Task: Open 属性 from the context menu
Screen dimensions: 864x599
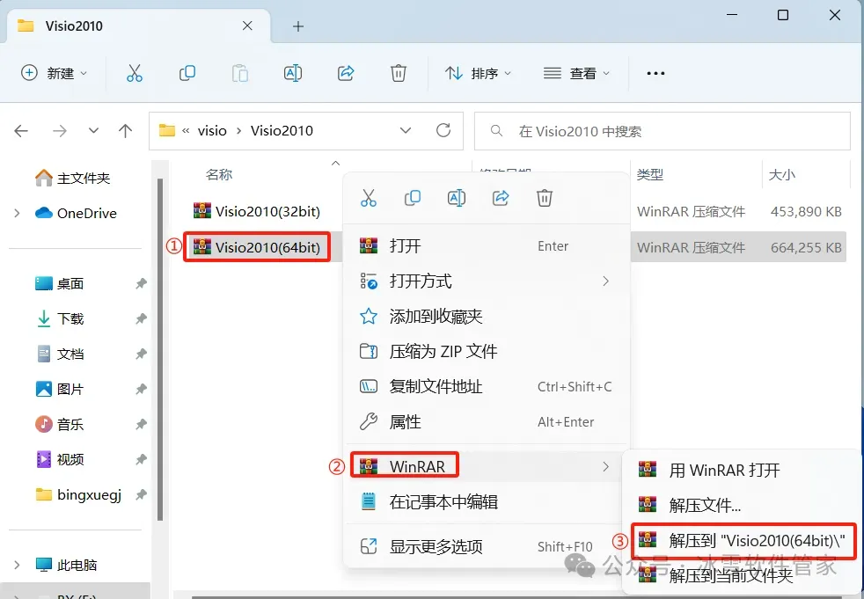Action: tap(487, 421)
